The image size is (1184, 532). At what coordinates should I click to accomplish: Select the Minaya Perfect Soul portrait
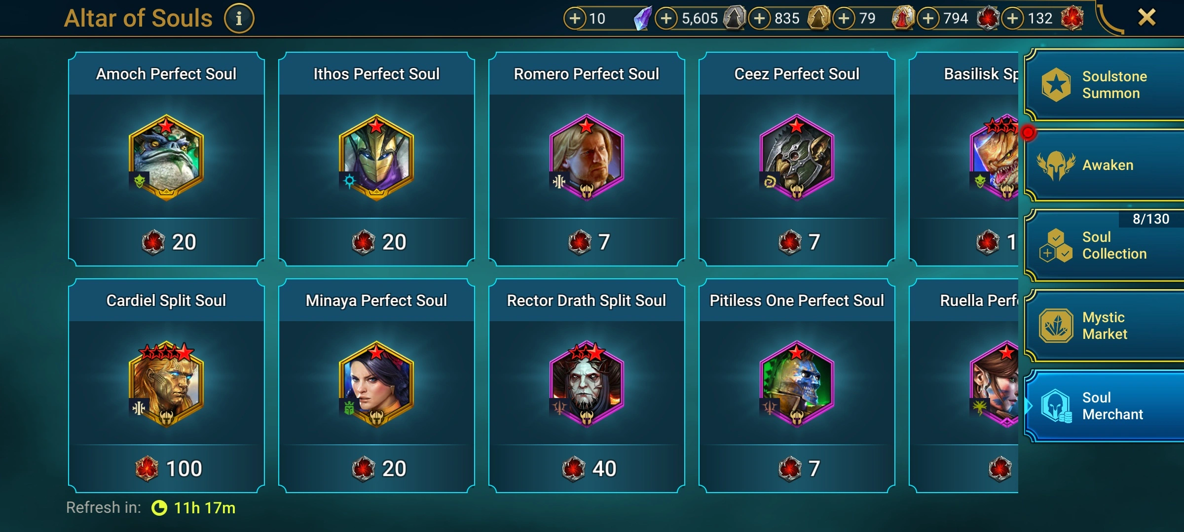pyautogui.click(x=376, y=384)
